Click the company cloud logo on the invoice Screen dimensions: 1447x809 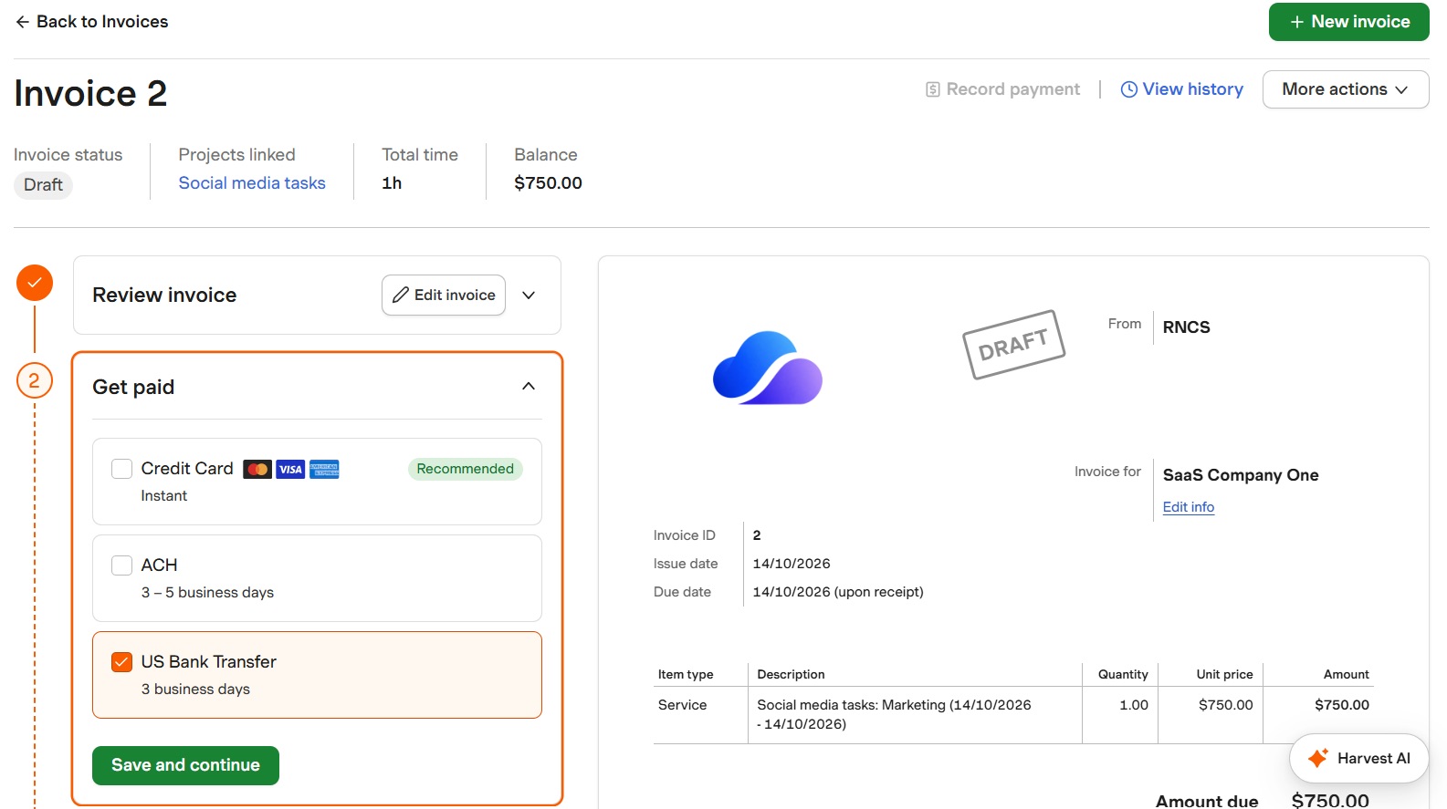click(768, 368)
